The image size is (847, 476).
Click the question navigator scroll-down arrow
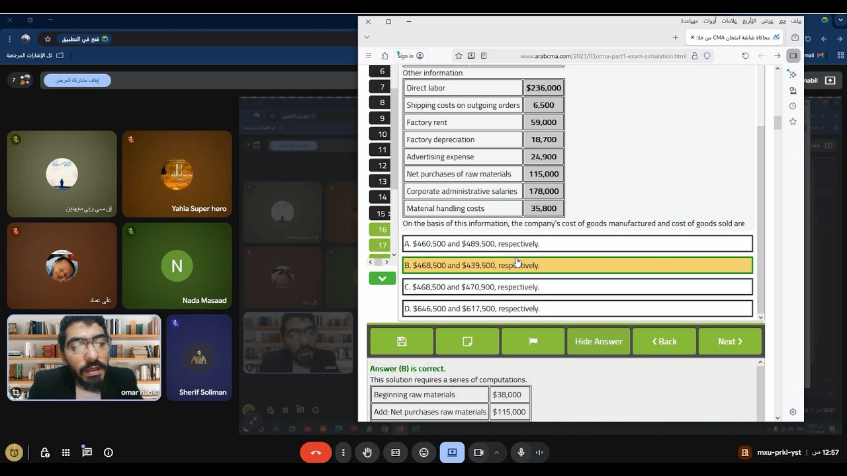click(x=394, y=255)
